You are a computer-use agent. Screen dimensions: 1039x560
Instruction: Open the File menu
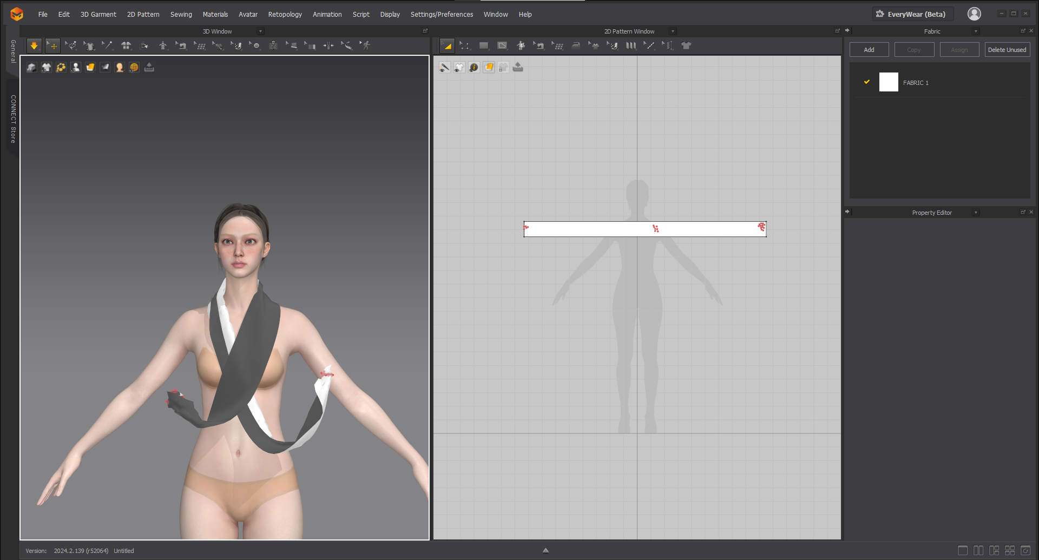tap(43, 15)
